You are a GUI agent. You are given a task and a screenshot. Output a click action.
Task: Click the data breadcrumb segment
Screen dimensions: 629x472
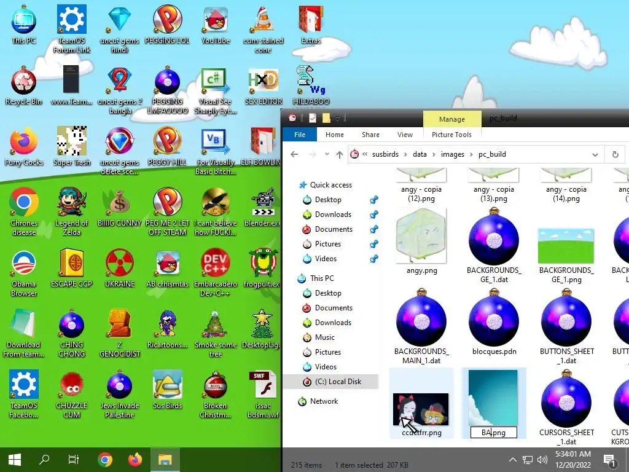point(420,154)
